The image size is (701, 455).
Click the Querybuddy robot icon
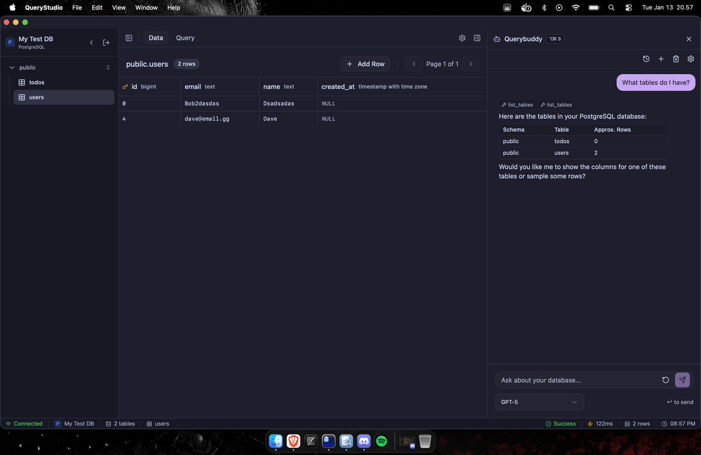click(497, 39)
